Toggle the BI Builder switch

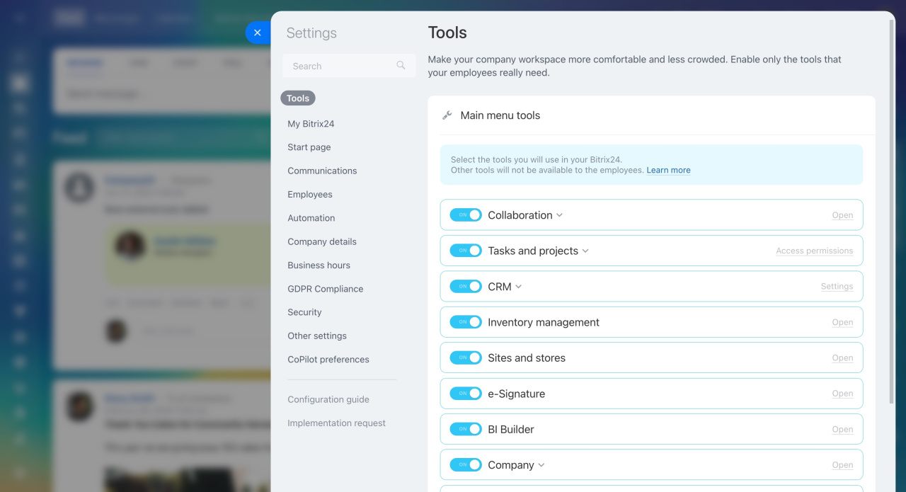[466, 429]
